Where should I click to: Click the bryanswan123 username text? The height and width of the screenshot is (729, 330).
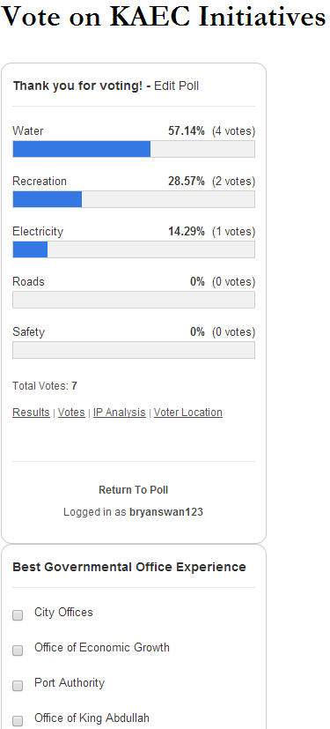pyautogui.click(x=166, y=512)
